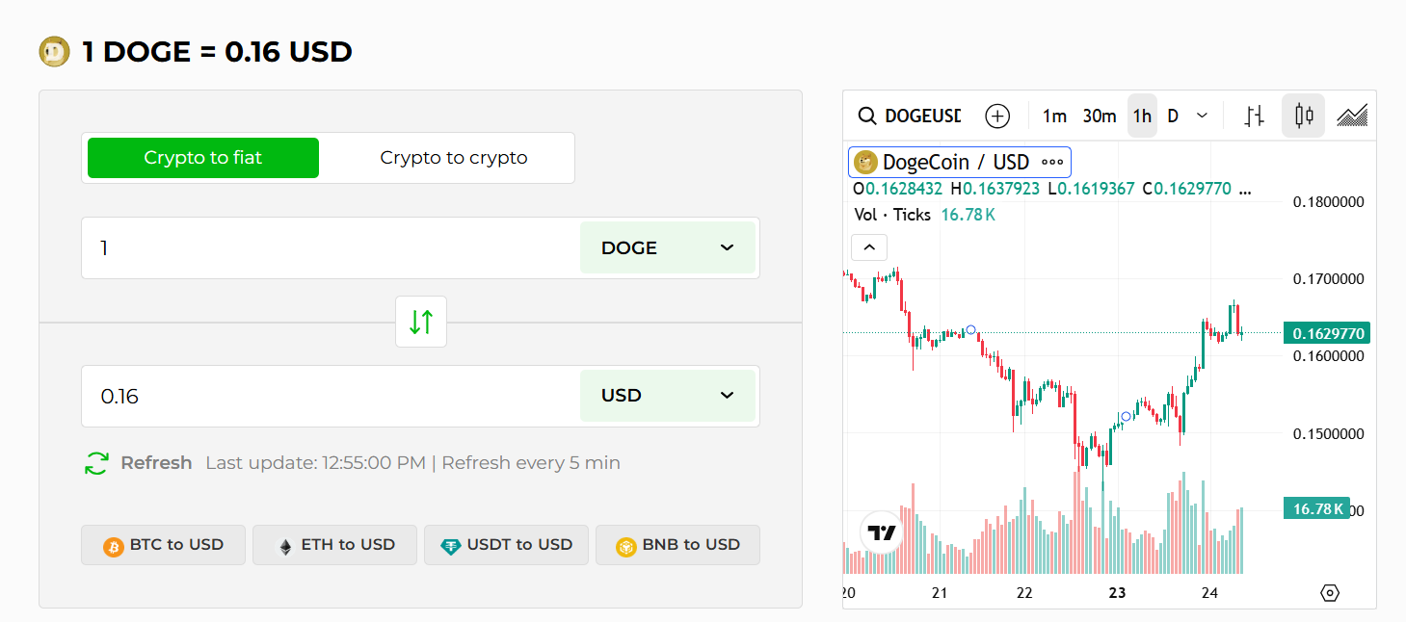Click the refresh icon to update the rate

[95, 462]
